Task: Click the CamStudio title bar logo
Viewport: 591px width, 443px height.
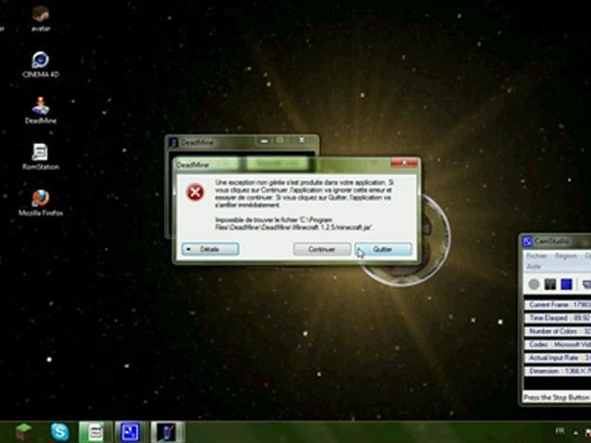Action: coord(528,241)
